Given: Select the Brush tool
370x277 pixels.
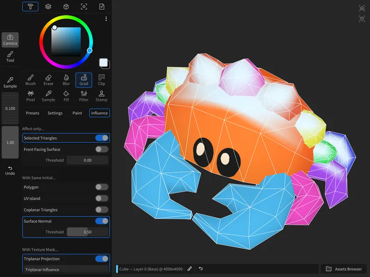Looking at the screenshot, I should (x=31, y=80).
